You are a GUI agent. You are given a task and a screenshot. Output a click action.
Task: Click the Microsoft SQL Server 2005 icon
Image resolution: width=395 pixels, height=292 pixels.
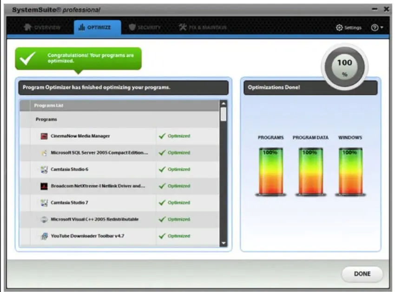[x=44, y=153]
